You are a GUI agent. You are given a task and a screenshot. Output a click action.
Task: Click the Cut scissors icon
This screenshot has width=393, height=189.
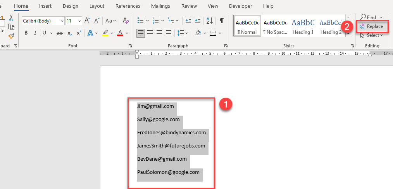point(11,18)
